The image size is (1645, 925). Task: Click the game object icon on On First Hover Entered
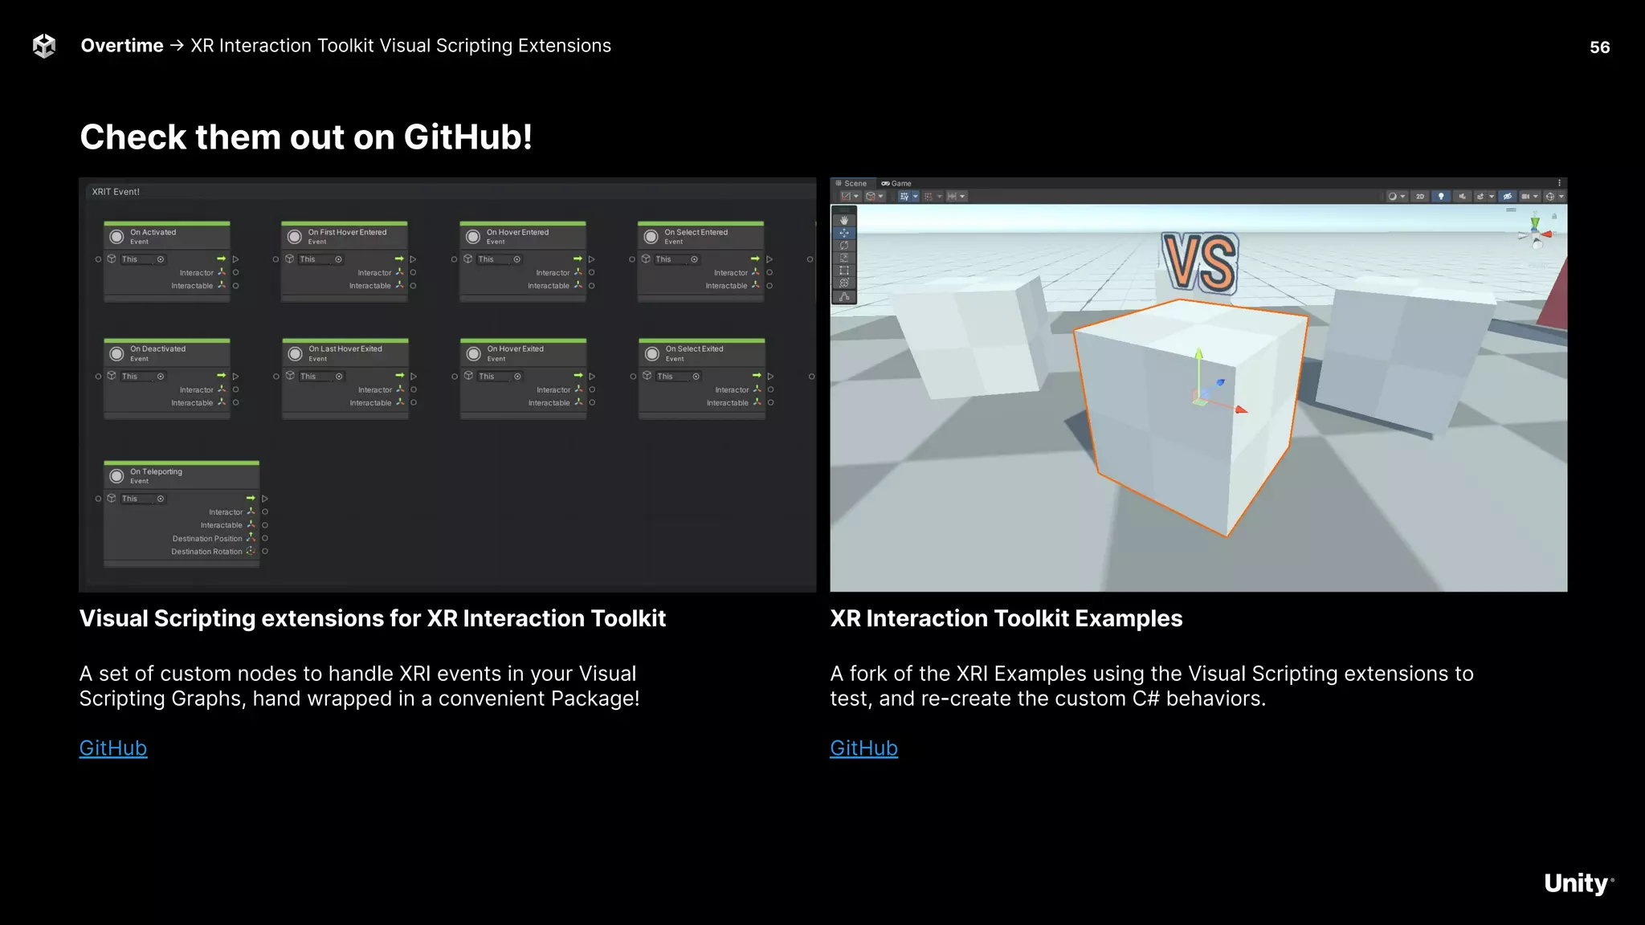pos(290,259)
